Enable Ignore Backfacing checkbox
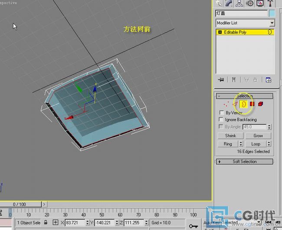 tap(221, 119)
